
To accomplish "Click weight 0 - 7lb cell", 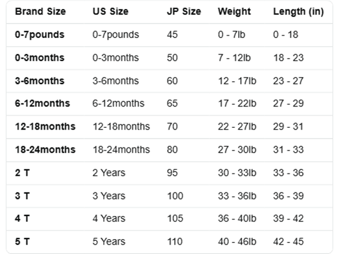I will [232, 35].
